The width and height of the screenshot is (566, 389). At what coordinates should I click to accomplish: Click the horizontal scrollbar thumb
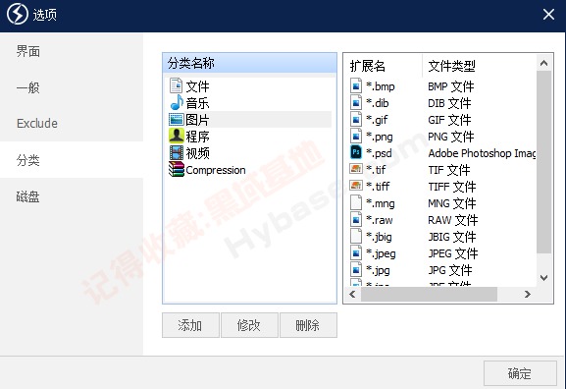[x=429, y=295]
